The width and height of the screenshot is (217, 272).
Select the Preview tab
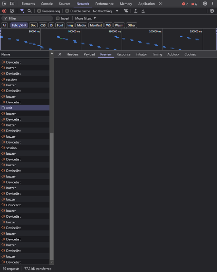106,54
